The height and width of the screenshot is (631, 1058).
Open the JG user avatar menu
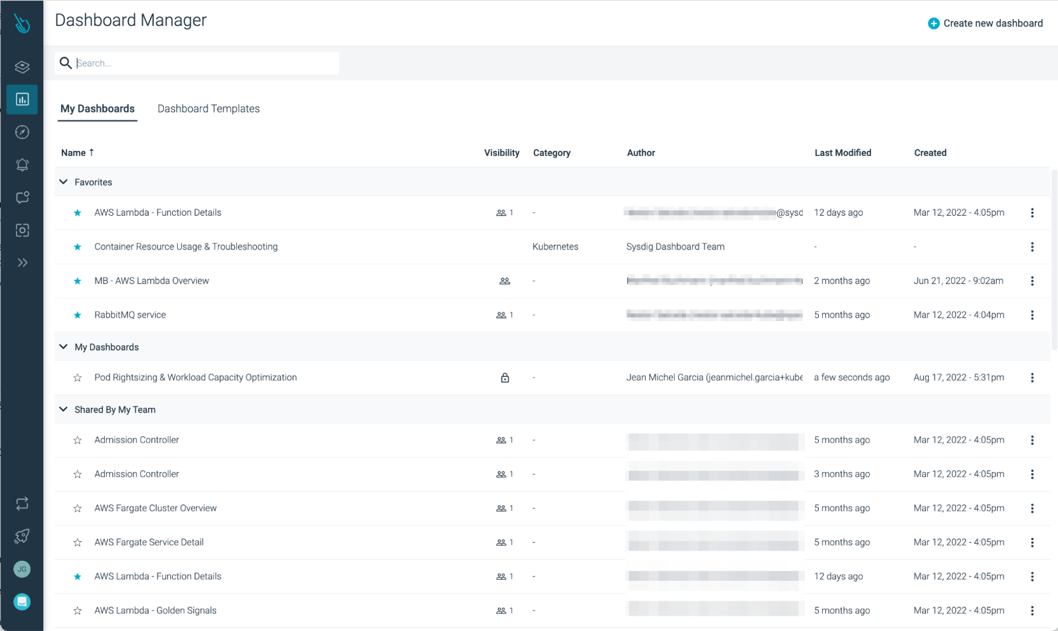tap(22, 569)
